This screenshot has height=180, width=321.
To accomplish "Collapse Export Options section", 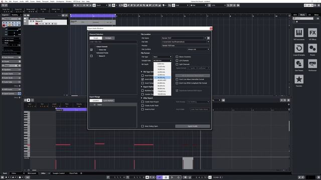I will click(141, 86).
